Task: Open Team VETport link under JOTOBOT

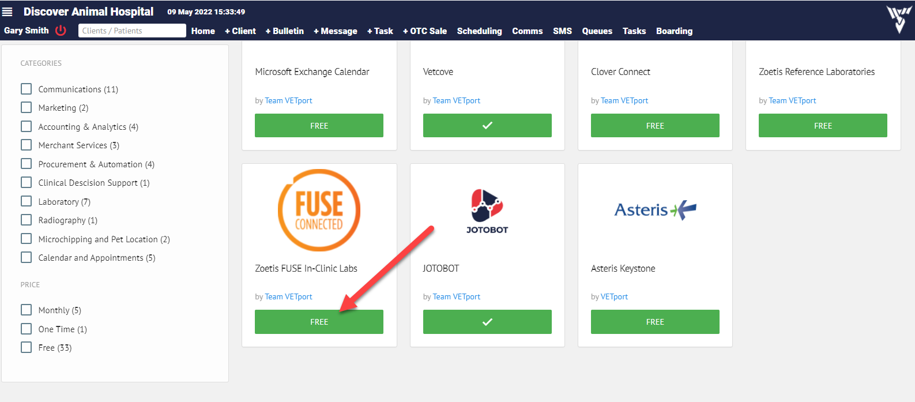Action: (x=457, y=296)
